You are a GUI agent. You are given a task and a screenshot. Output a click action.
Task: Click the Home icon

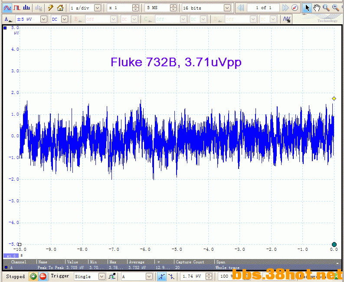coord(60,8)
